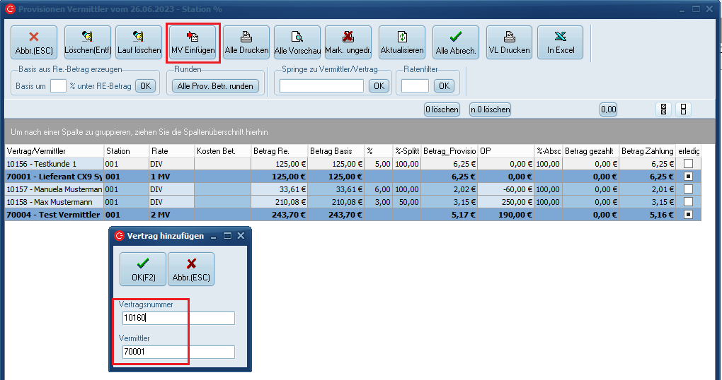
Task: Click the Vertragsnummer input field
Action: pos(177,318)
